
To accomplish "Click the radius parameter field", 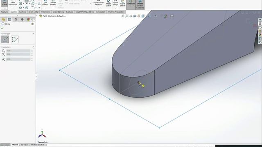I will [x=18, y=59].
